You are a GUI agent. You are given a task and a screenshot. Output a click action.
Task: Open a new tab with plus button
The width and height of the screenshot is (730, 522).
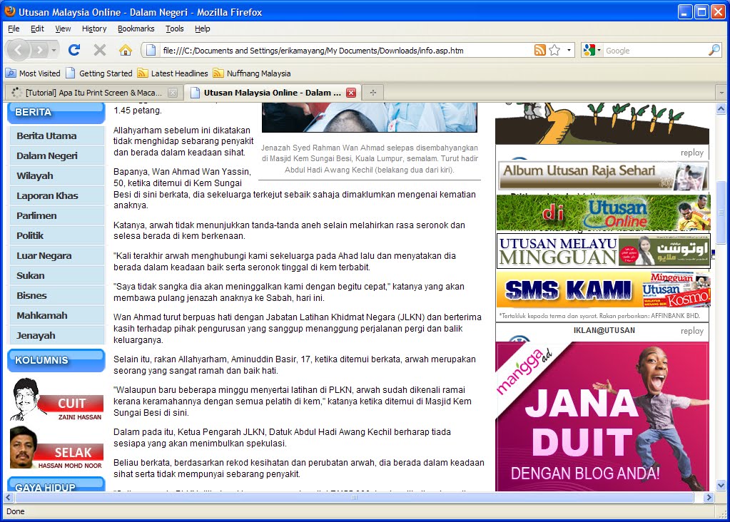click(x=373, y=93)
